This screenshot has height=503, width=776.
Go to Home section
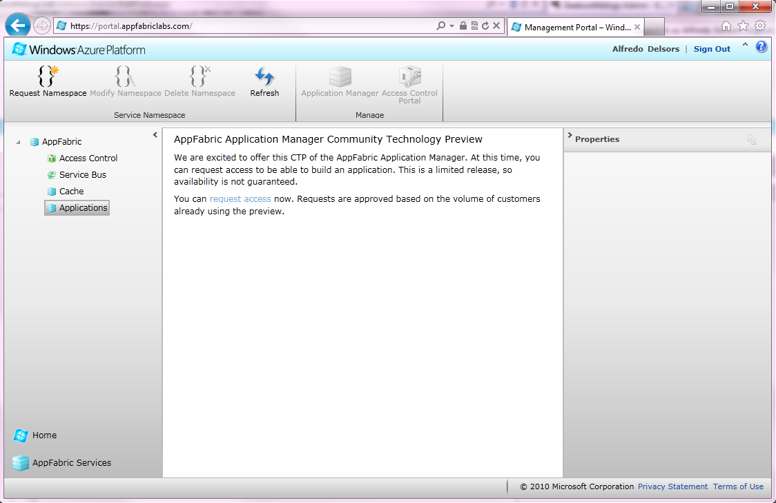coord(35,435)
